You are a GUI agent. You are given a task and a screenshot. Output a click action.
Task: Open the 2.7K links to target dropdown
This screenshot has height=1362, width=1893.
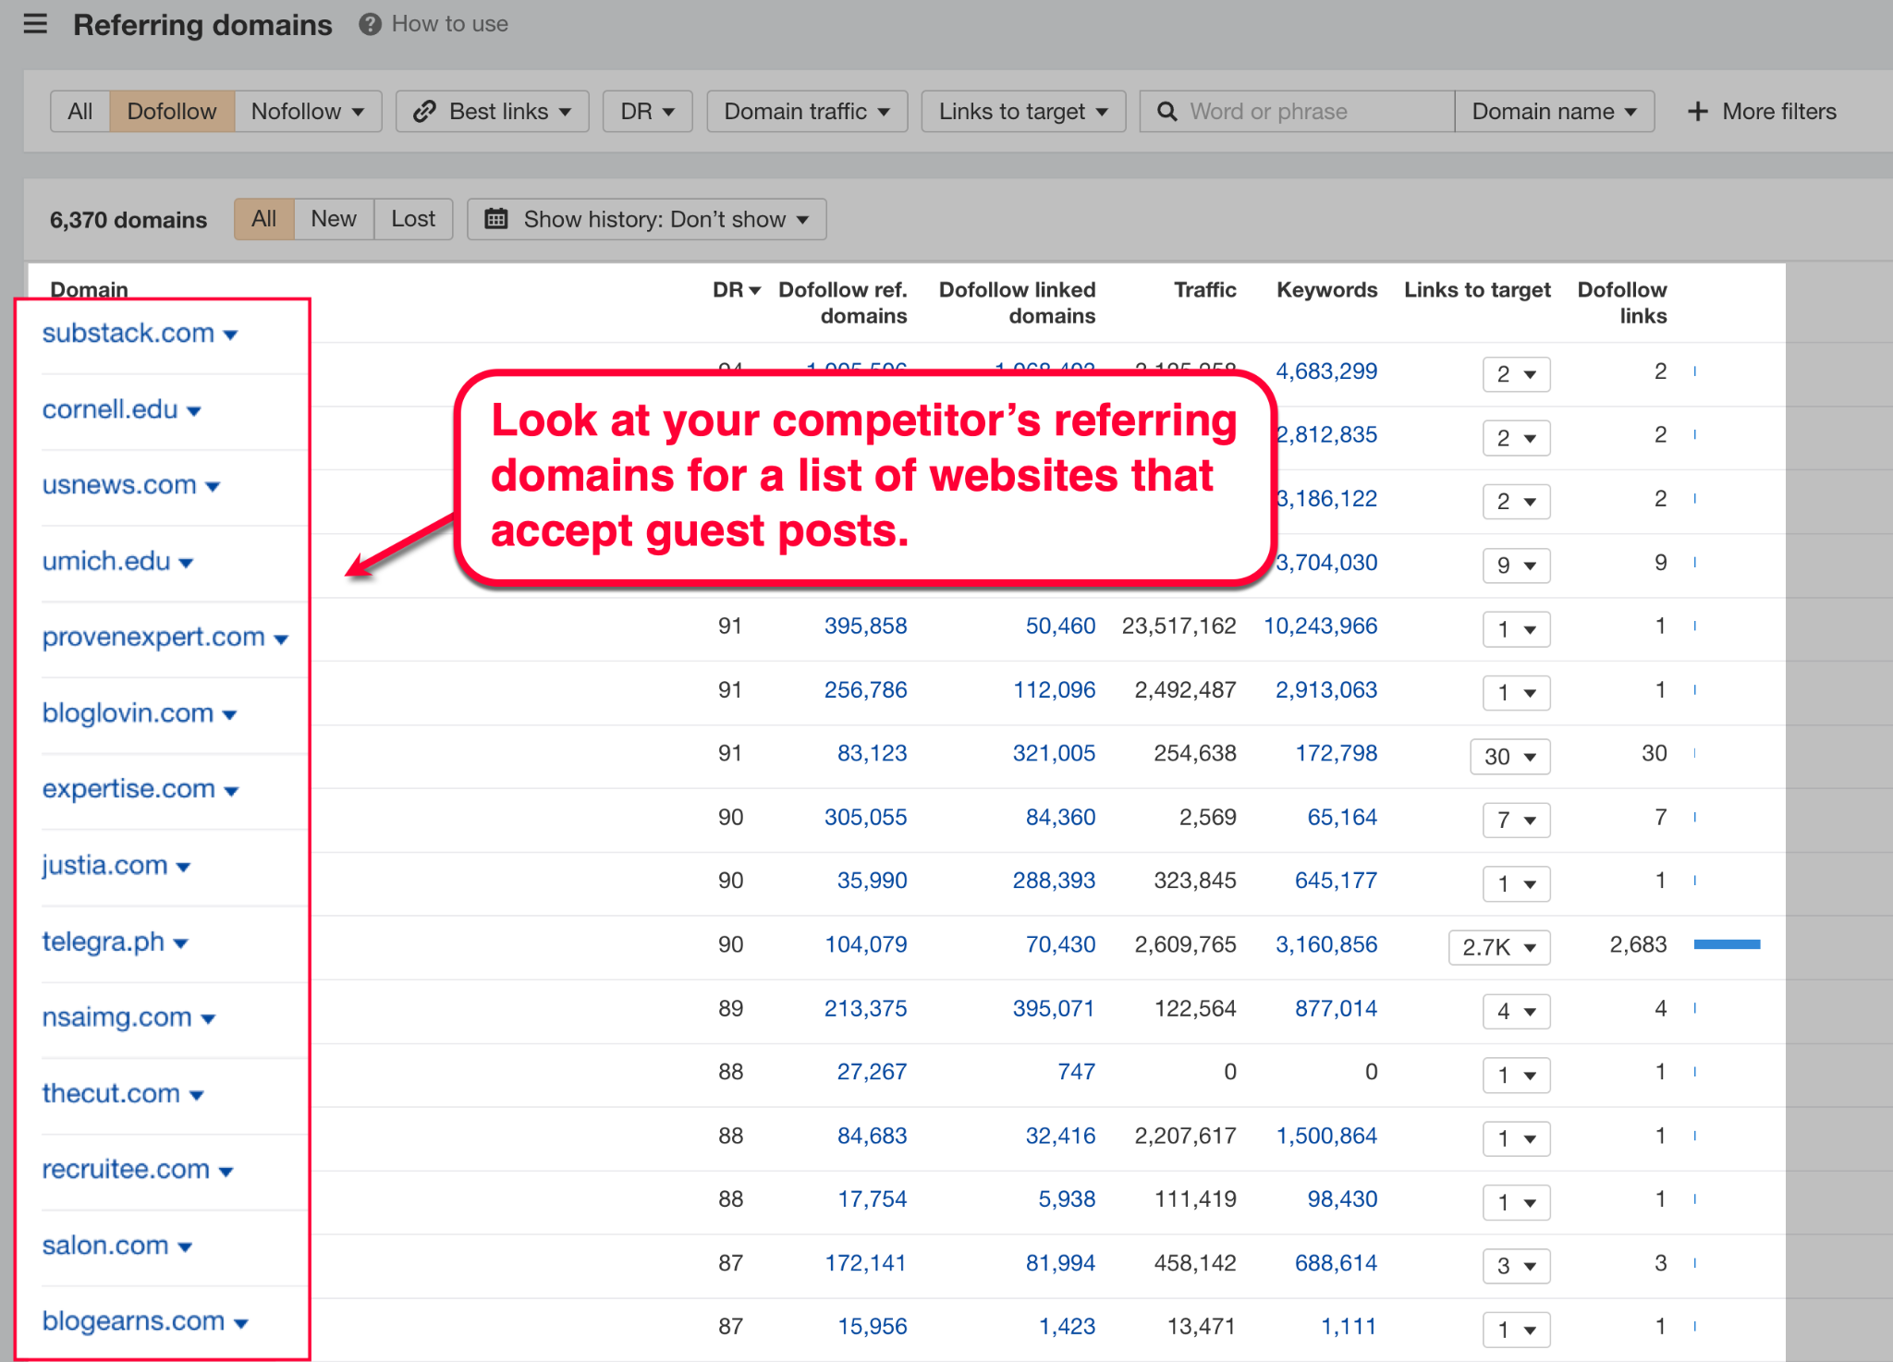click(x=1499, y=946)
